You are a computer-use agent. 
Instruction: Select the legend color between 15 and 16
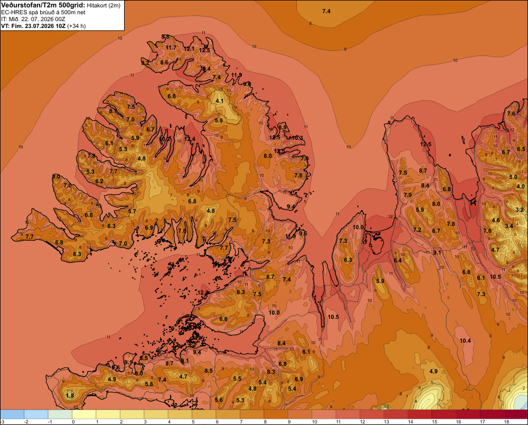tap(444, 414)
